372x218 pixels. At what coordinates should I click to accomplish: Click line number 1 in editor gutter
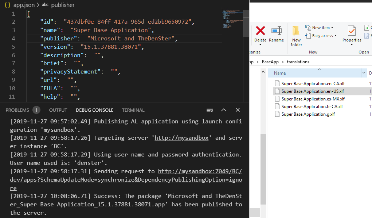[x=13, y=14]
